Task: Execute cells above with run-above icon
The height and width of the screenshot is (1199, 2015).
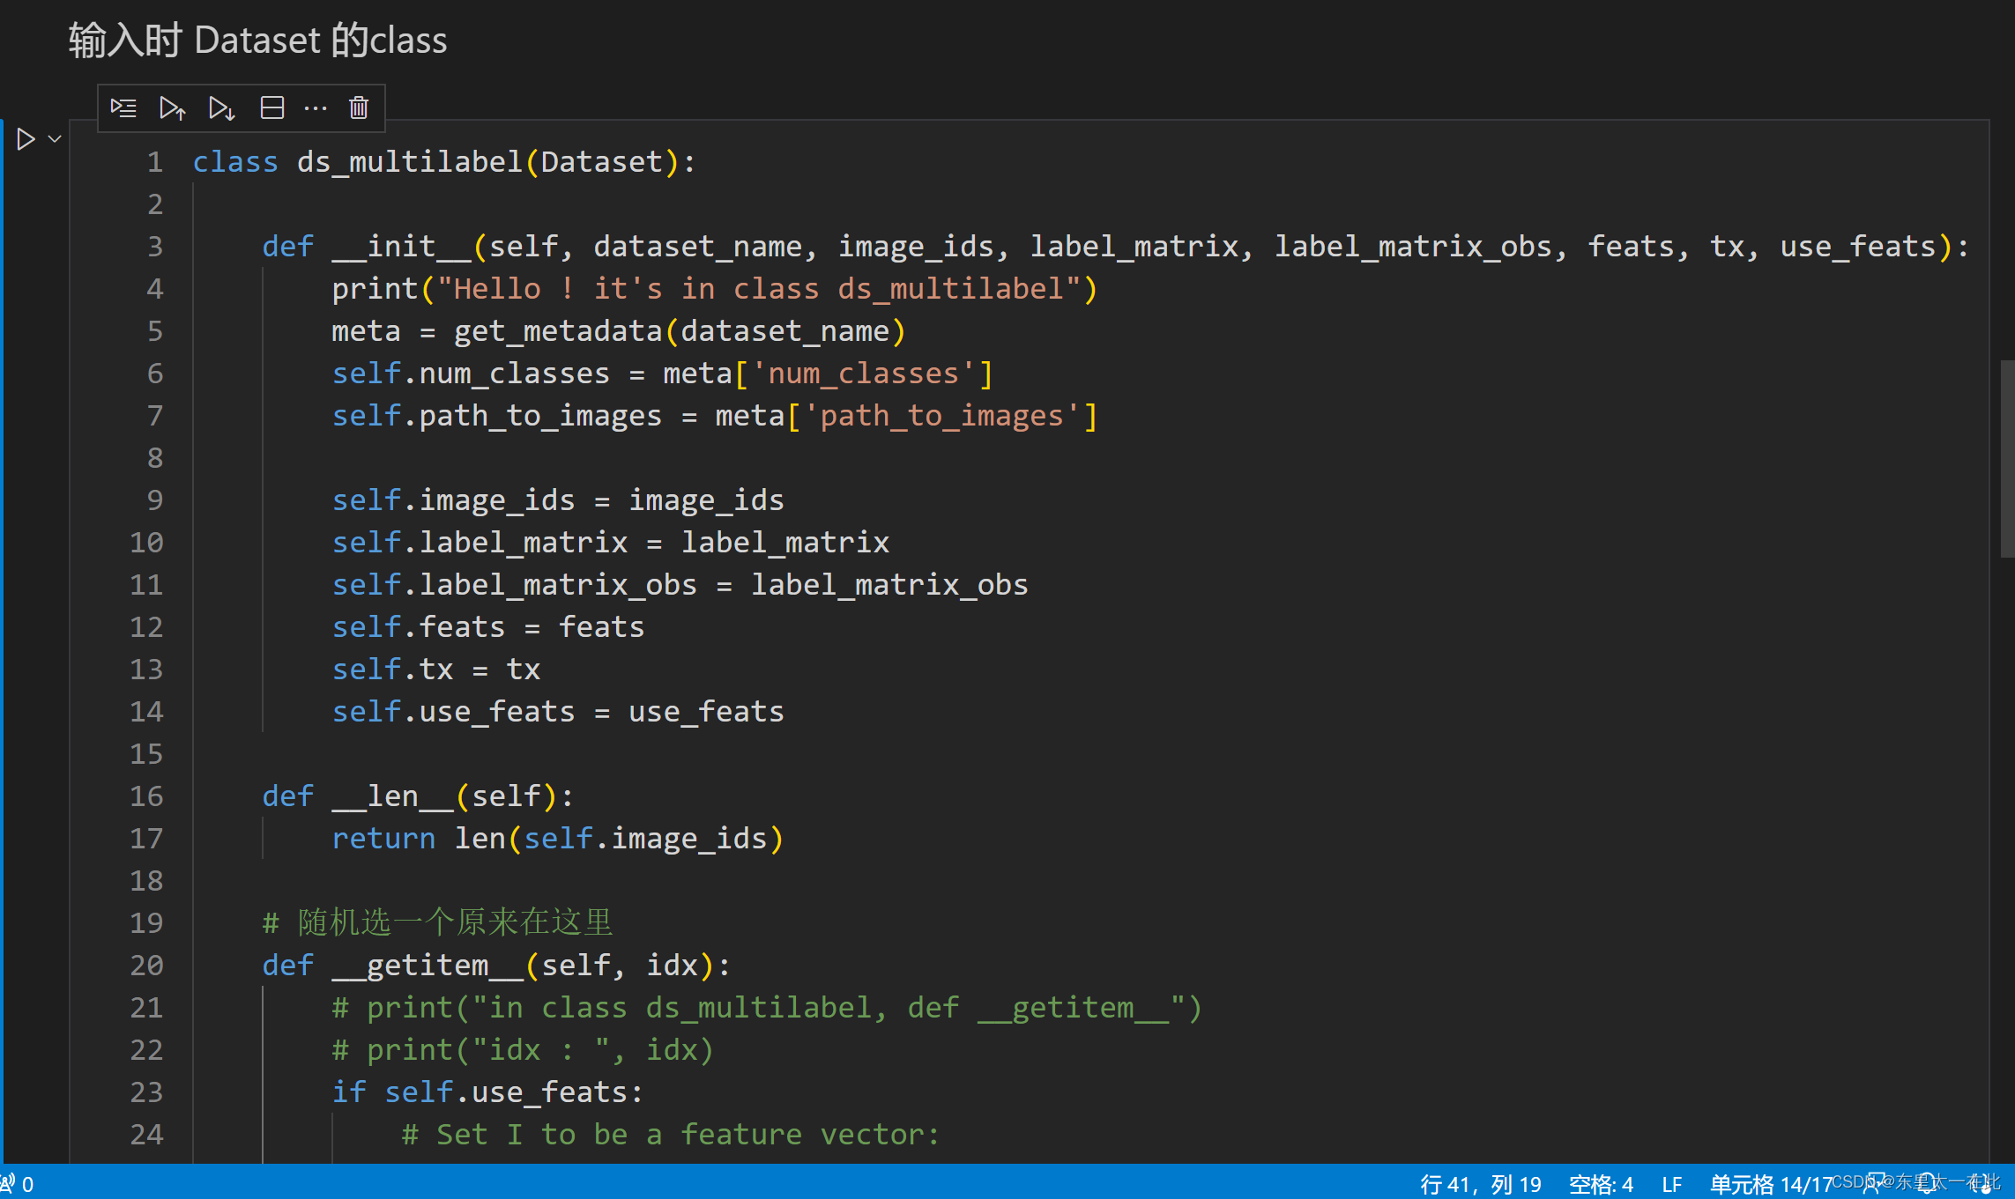Action: (x=173, y=108)
